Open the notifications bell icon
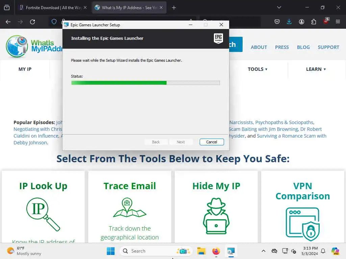The width and height of the screenshot is (346, 259). (x=323, y=251)
